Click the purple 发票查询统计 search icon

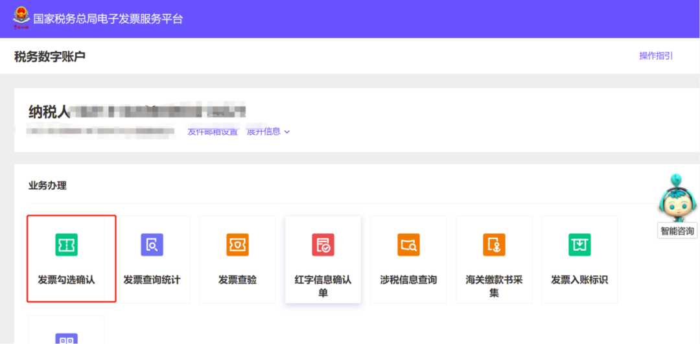[152, 244]
